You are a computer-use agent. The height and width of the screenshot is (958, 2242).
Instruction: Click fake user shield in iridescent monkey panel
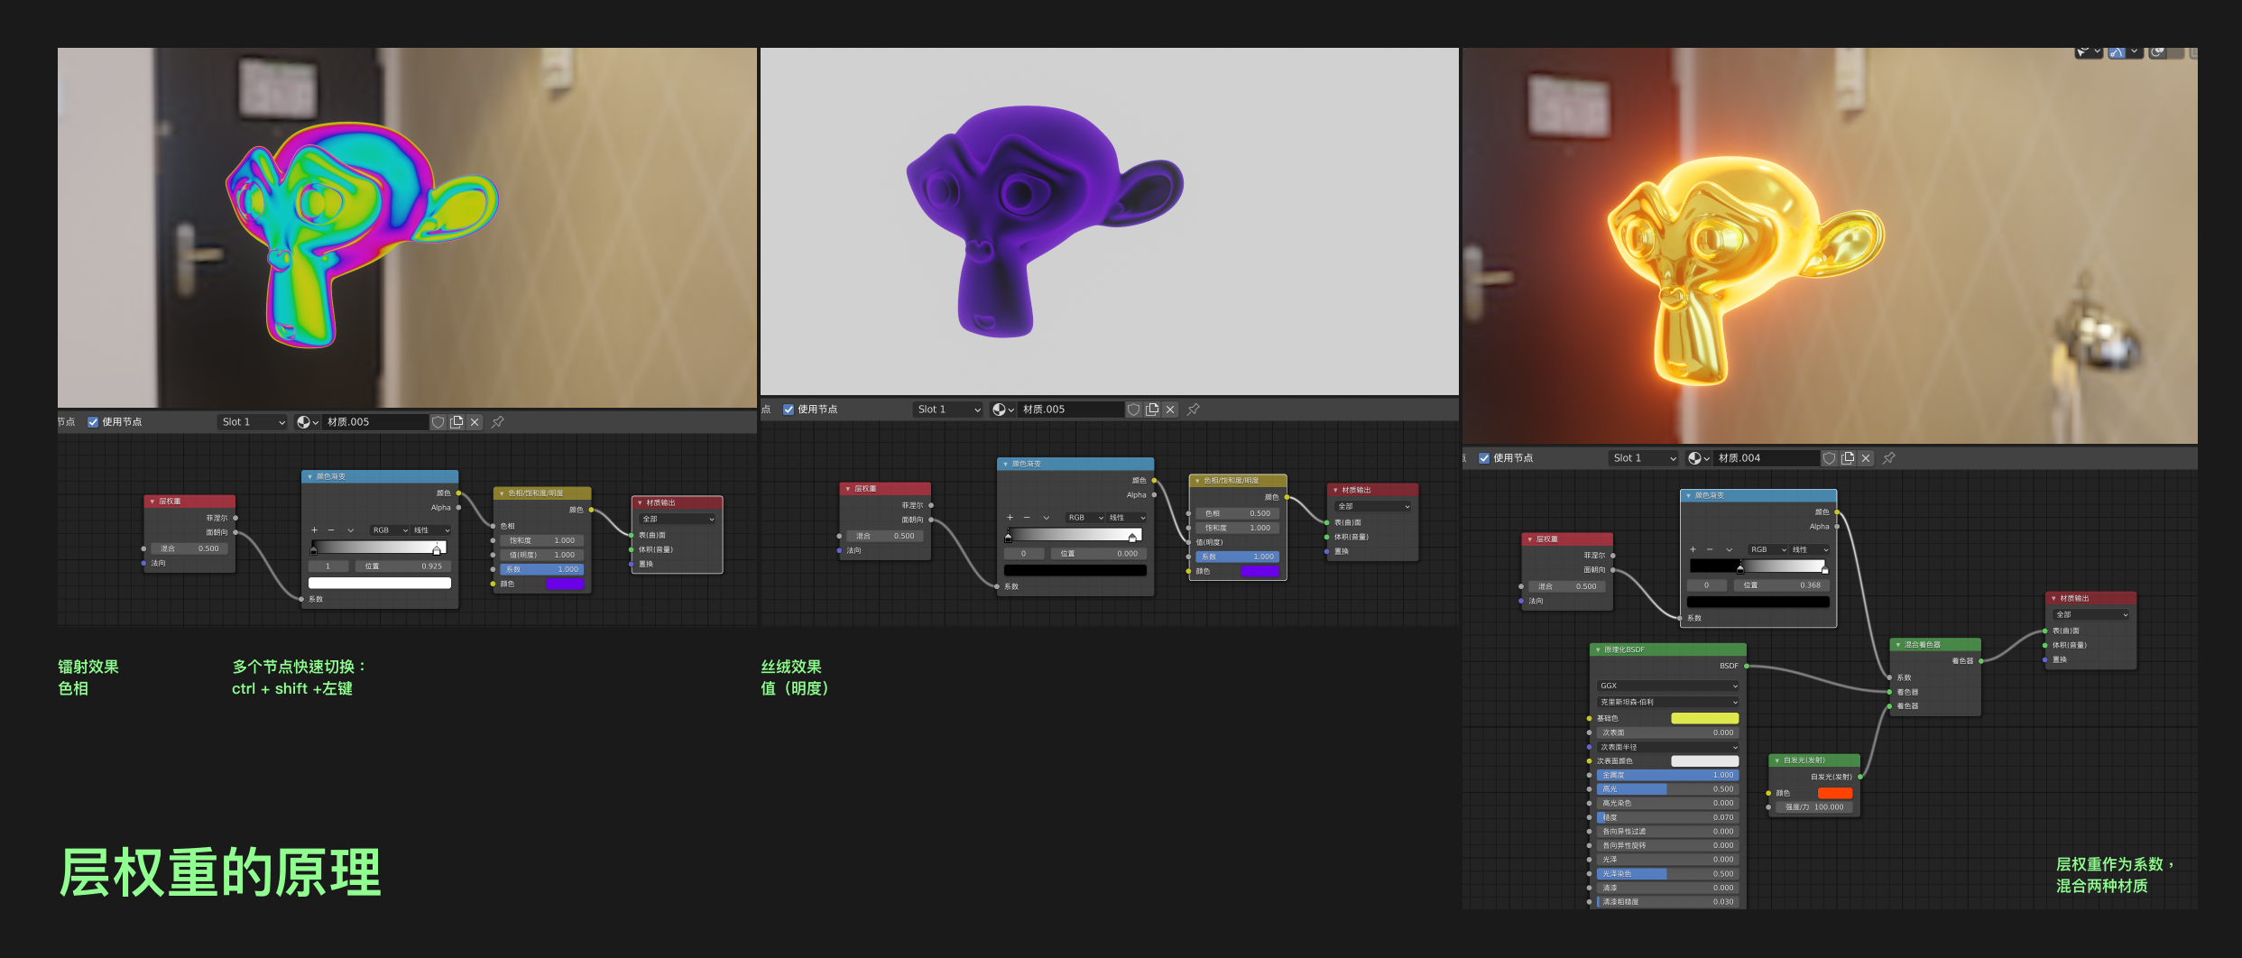(438, 422)
